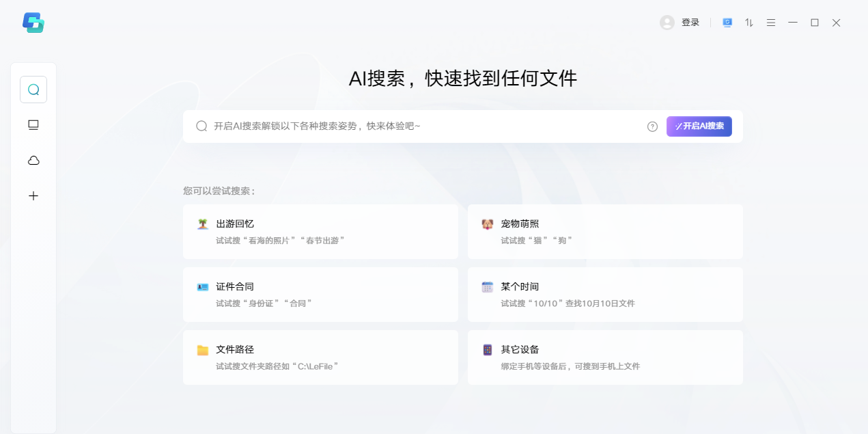Pick the 文件路径 suggestion card

[320, 357]
